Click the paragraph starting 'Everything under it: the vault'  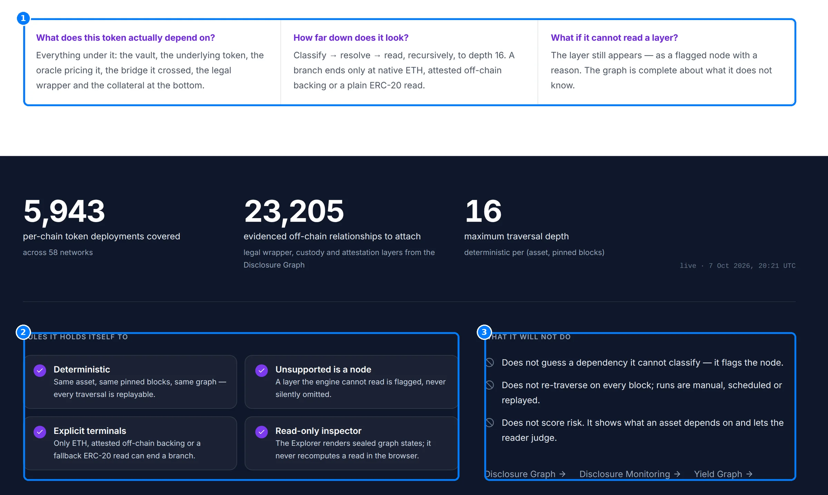150,70
